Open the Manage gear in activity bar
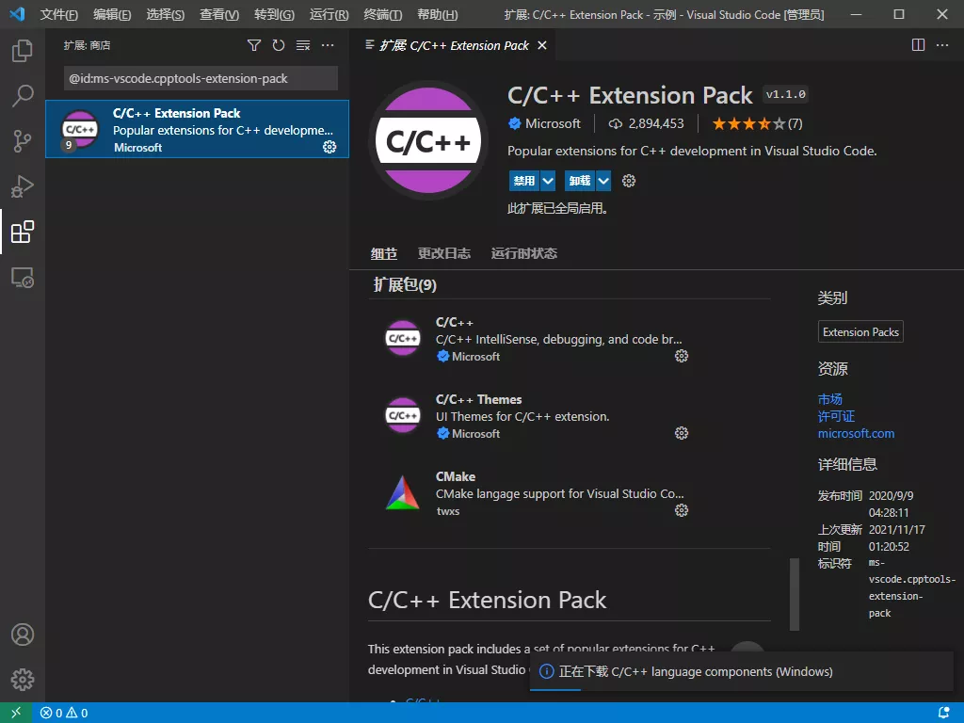Screen dimensions: 964x723 [23, 680]
